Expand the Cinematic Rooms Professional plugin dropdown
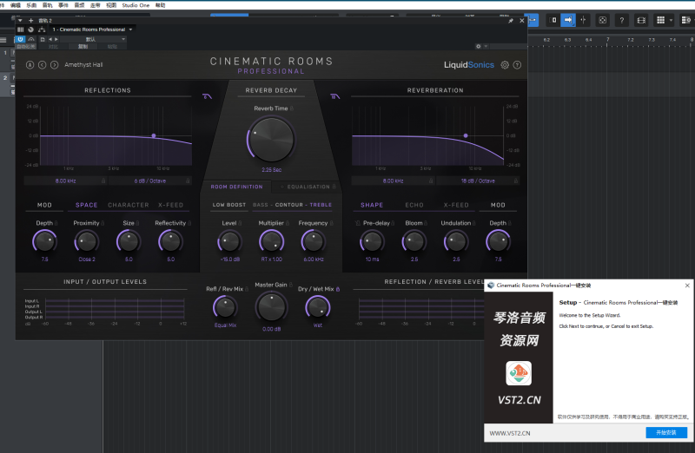The height and width of the screenshot is (453, 695). click(130, 30)
